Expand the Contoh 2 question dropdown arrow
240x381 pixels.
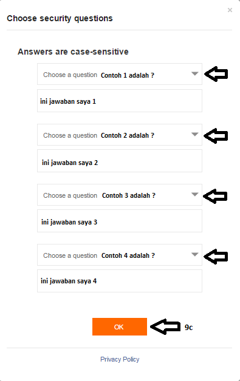click(194, 134)
